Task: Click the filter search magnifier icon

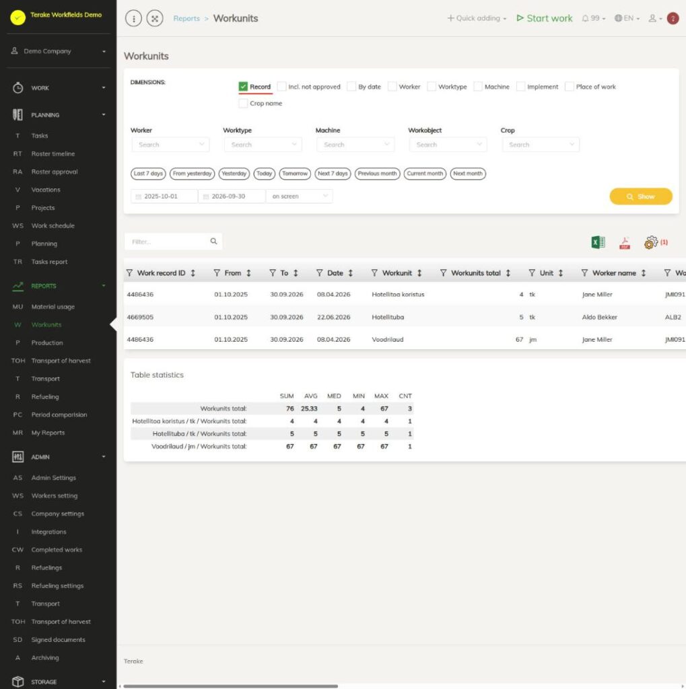Action: click(x=213, y=242)
